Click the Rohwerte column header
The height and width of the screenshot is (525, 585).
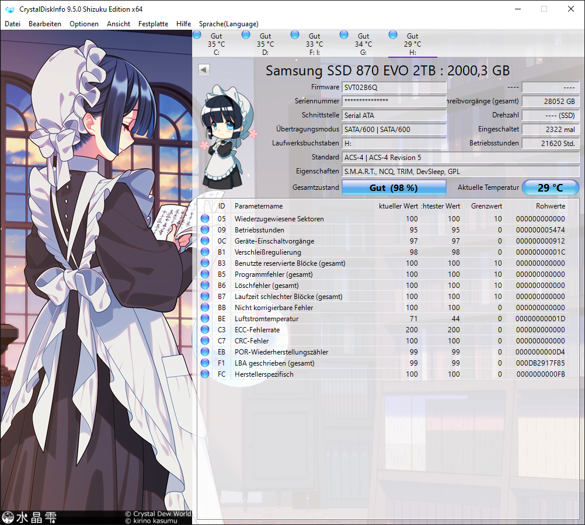(x=551, y=206)
